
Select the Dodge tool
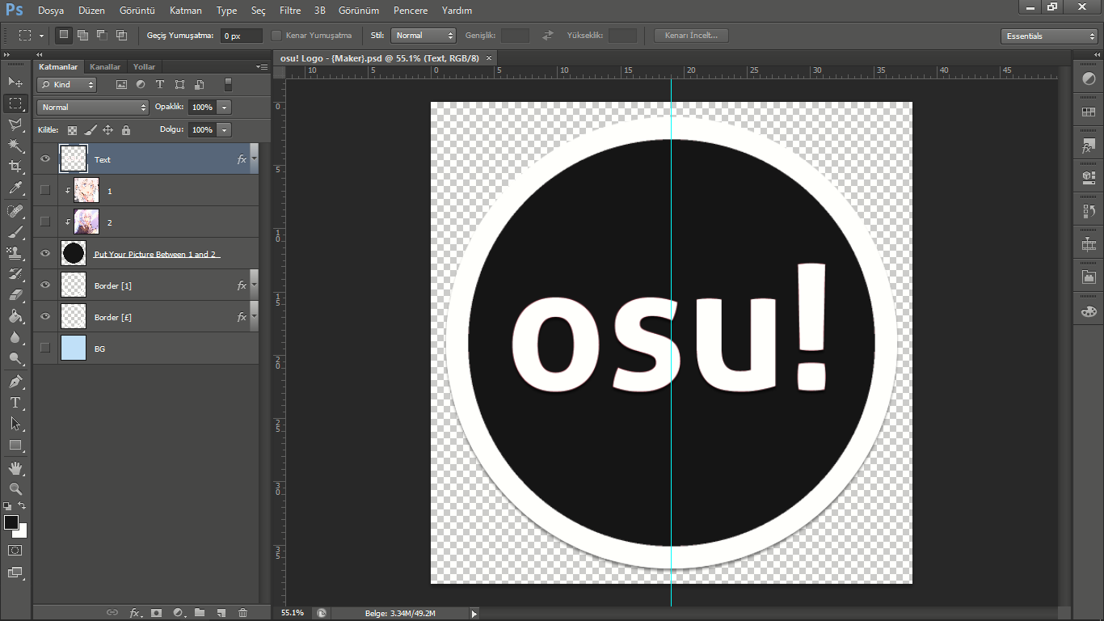(x=15, y=358)
